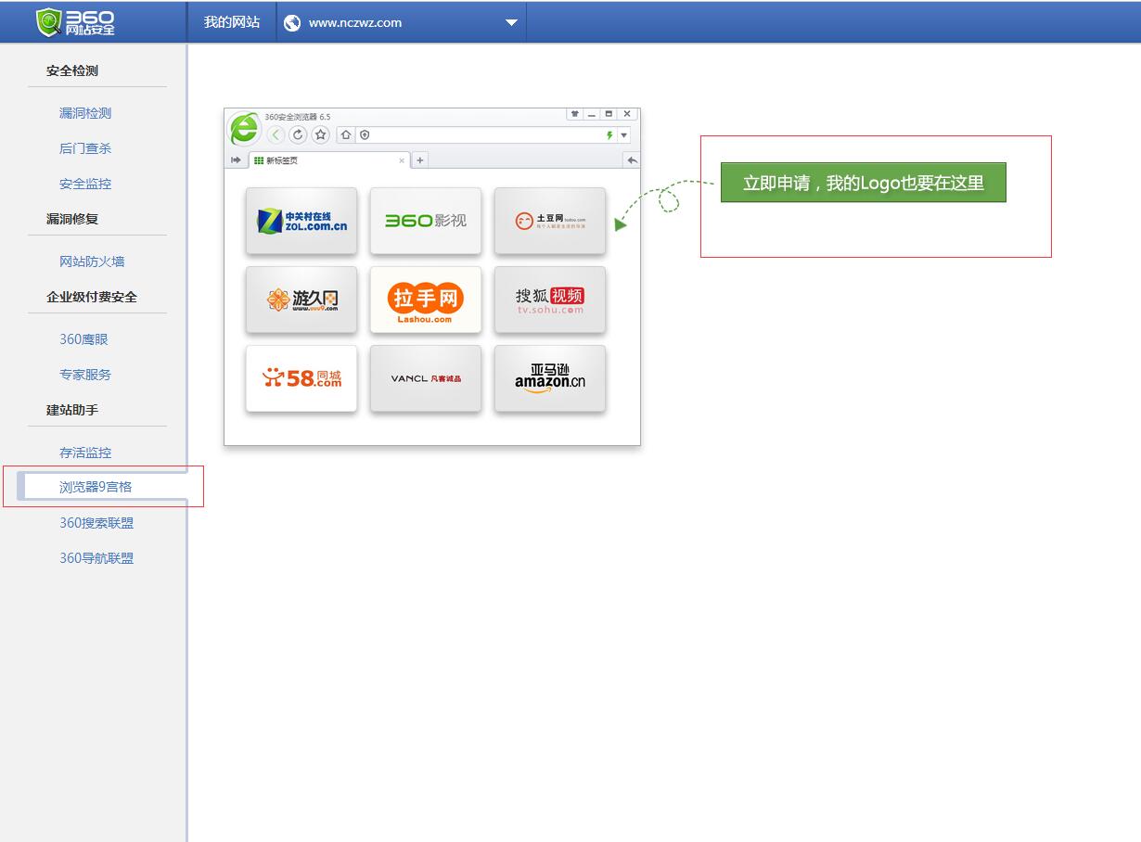Go to 专家服务 page
Image resolution: width=1141 pixels, height=842 pixels.
pos(85,375)
